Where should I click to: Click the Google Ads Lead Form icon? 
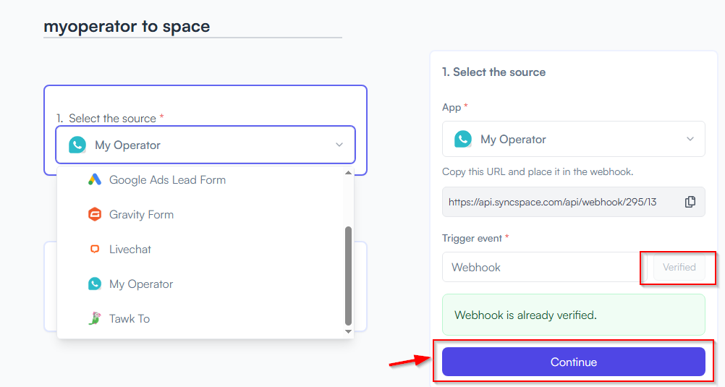94,179
